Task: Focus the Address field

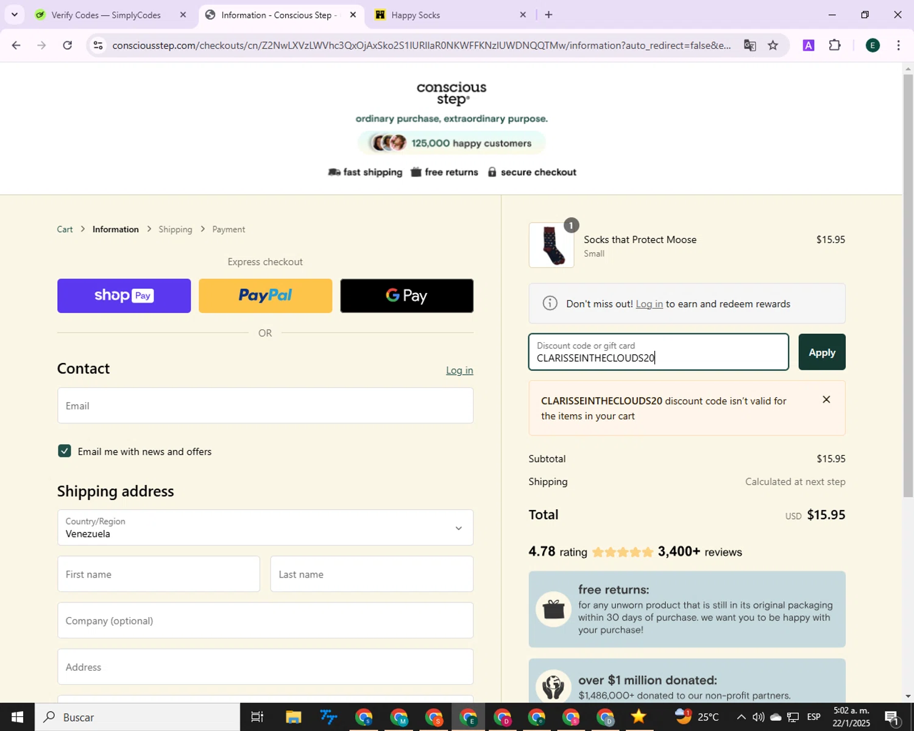Action: (265, 666)
